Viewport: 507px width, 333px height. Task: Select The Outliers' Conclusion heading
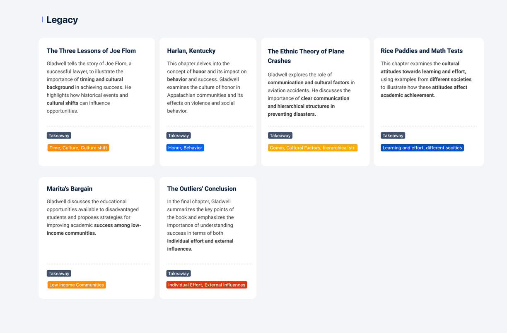tap(202, 189)
